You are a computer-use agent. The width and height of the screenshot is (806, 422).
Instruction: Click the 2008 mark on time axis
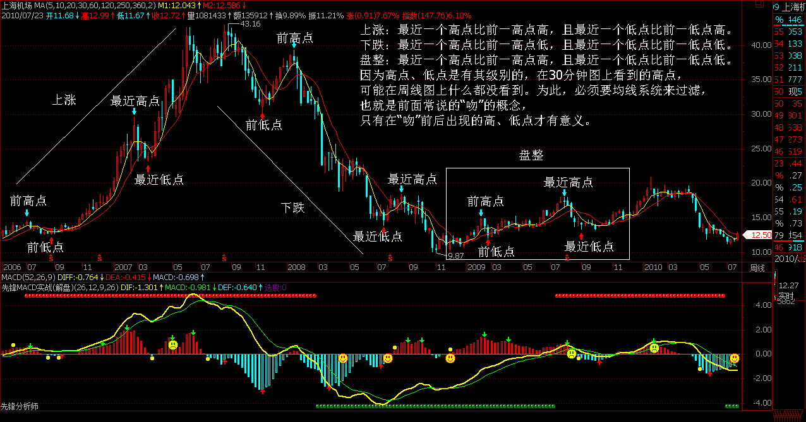tap(296, 267)
